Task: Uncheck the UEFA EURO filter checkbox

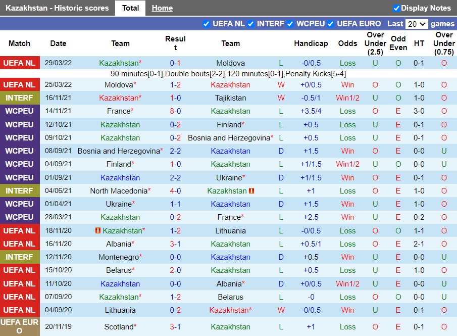Action: pyautogui.click(x=330, y=24)
